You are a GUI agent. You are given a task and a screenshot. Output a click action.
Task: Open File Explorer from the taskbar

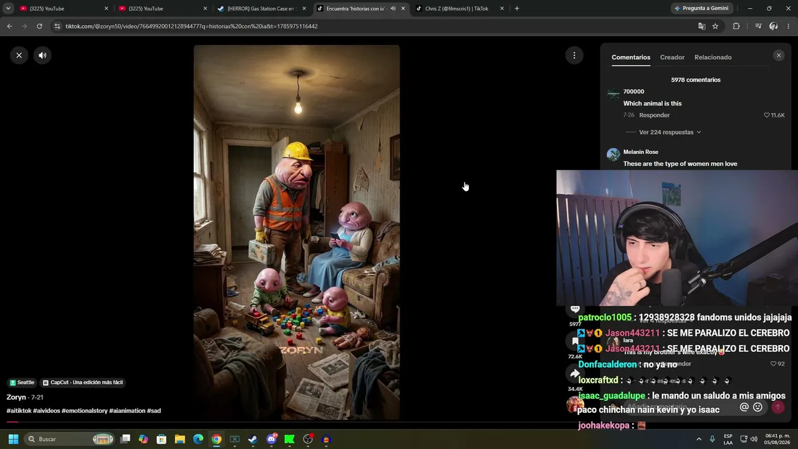point(180,439)
